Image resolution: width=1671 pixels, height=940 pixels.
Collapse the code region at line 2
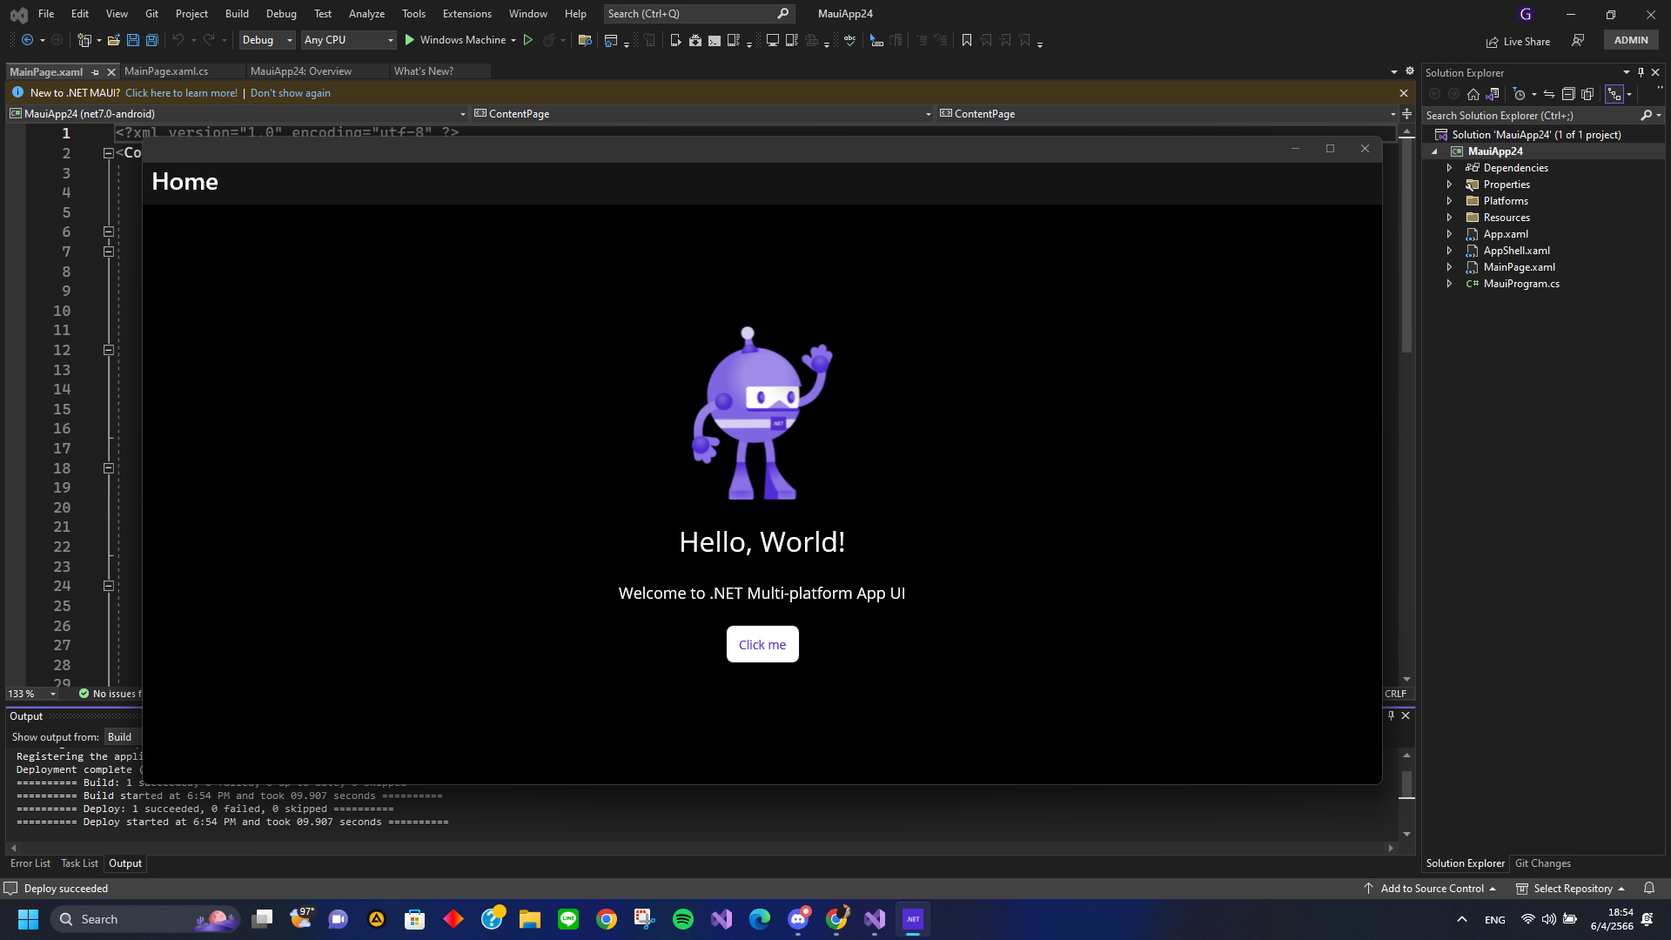pos(109,152)
